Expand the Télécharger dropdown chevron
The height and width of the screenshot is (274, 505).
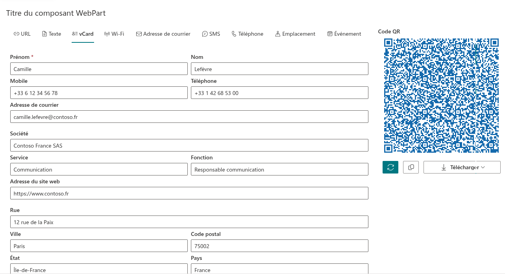point(483,167)
